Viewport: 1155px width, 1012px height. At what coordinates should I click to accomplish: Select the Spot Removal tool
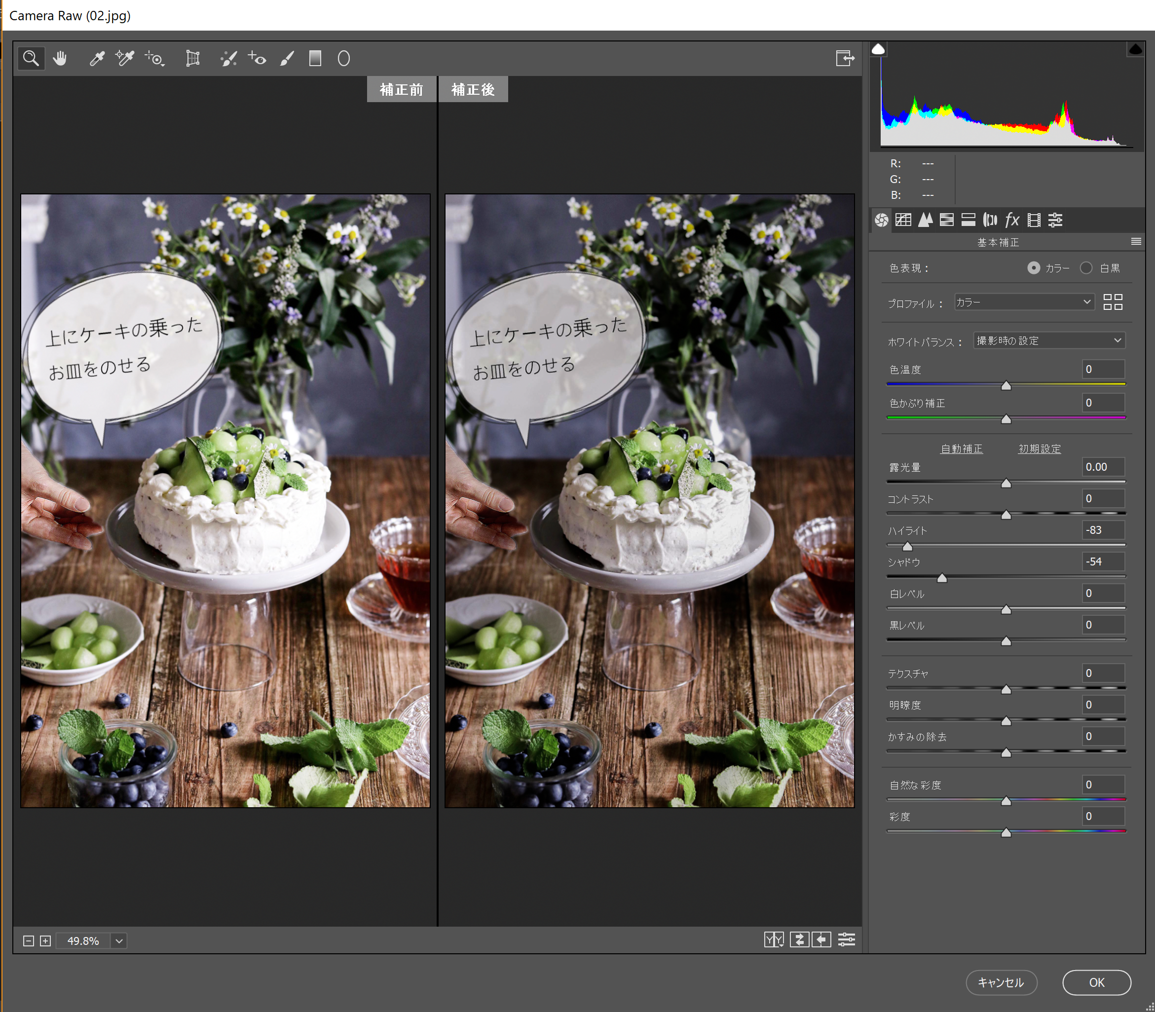(x=228, y=58)
